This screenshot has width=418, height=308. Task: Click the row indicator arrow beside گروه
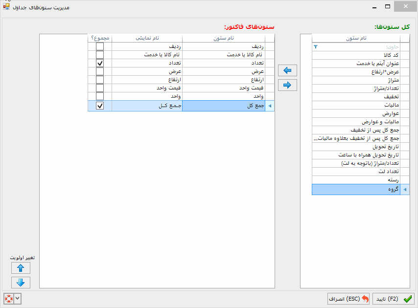[405, 190]
